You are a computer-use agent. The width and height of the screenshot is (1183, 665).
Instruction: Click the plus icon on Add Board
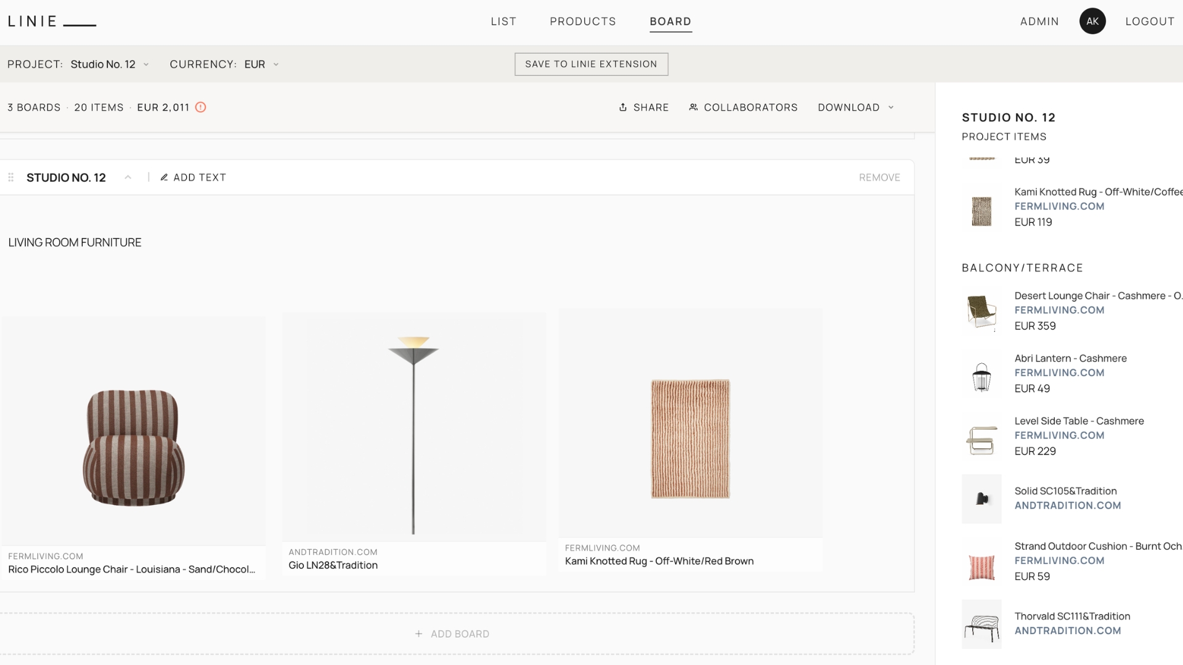(418, 634)
